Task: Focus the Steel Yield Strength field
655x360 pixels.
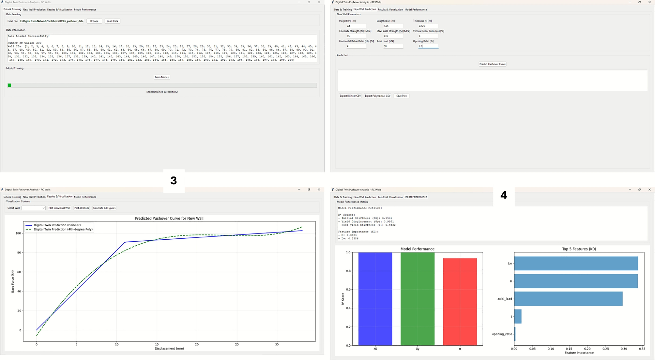Action: click(x=393, y=36)
